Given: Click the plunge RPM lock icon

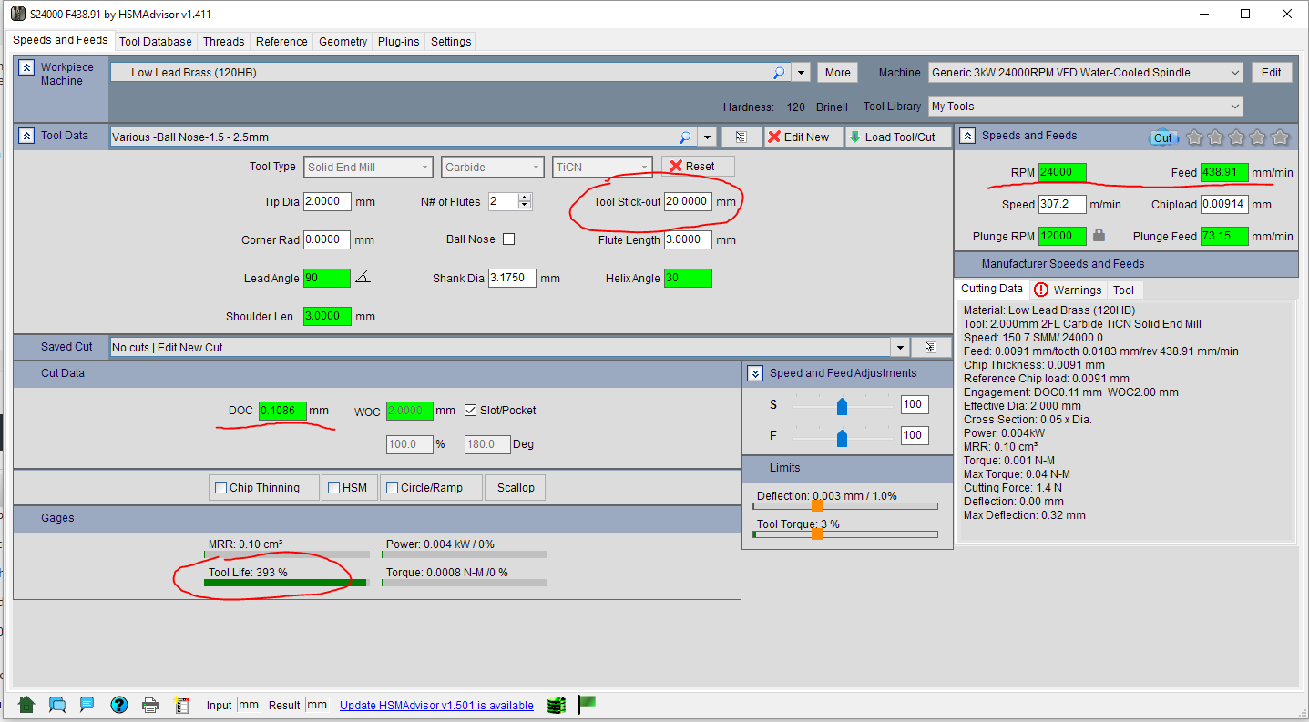Looking at the screenshot, I should pyautogui.click(x=1099, y=235).
